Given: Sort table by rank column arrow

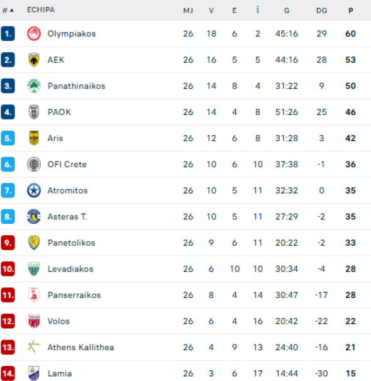Looking at the screenshot, I should coord(12,10).
